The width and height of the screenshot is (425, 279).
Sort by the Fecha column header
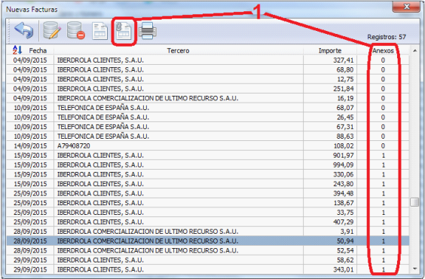pyautogui.click(x=38, y=51)
